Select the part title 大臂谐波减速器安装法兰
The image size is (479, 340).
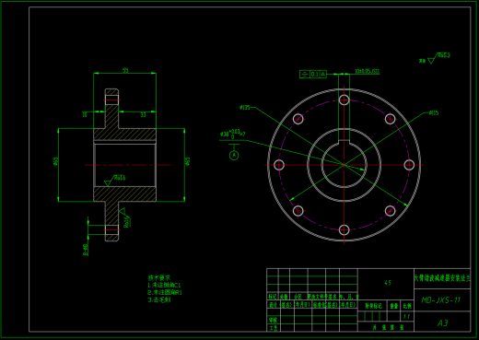pyautogui.click(x=442, y=278)
